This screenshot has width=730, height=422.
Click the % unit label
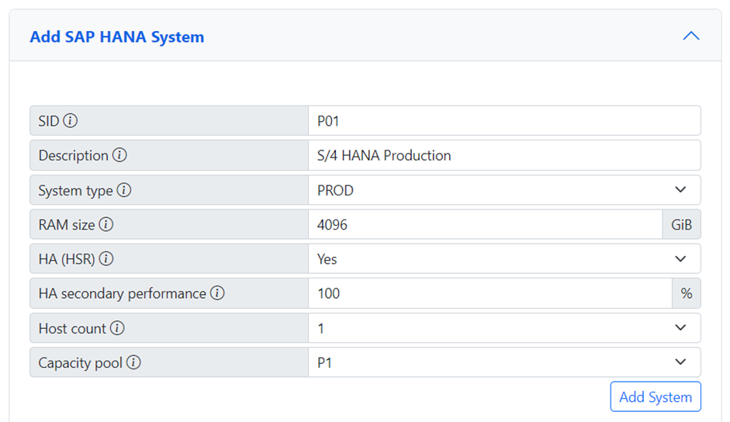point(687,293)
